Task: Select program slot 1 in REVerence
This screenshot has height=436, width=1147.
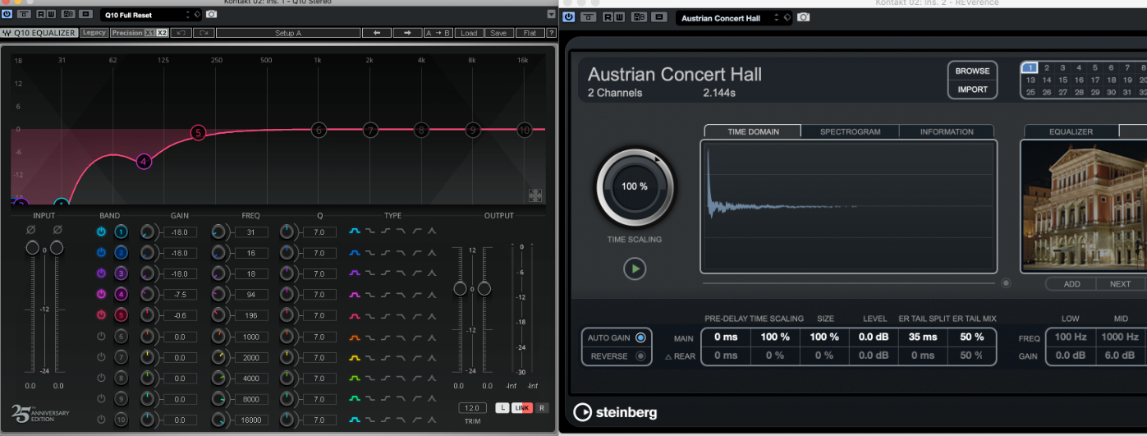Action: [x=1030, y=68]
